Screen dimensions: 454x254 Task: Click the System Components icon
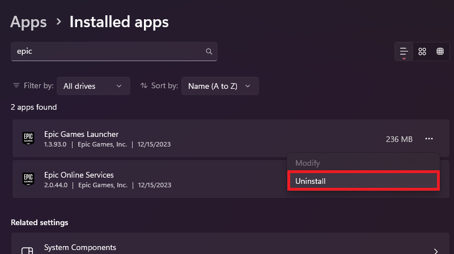point(27,251)
